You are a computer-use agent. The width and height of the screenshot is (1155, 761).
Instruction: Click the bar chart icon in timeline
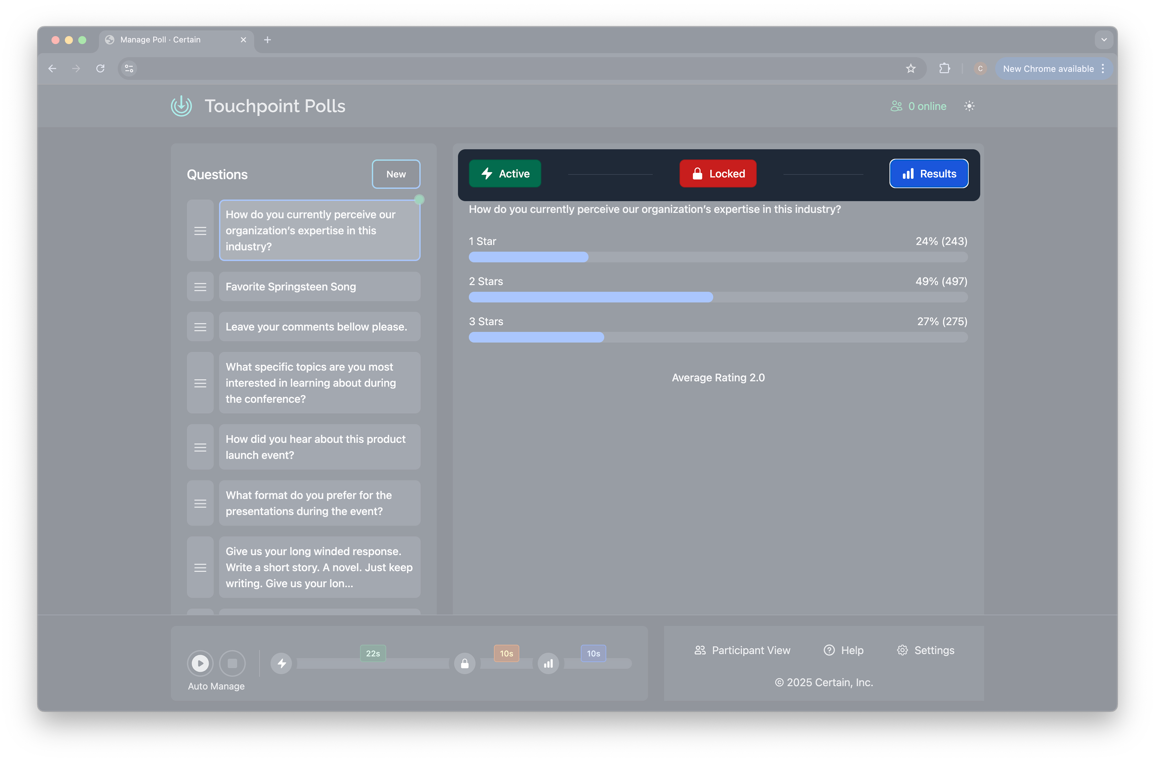[x=548, y=663]
